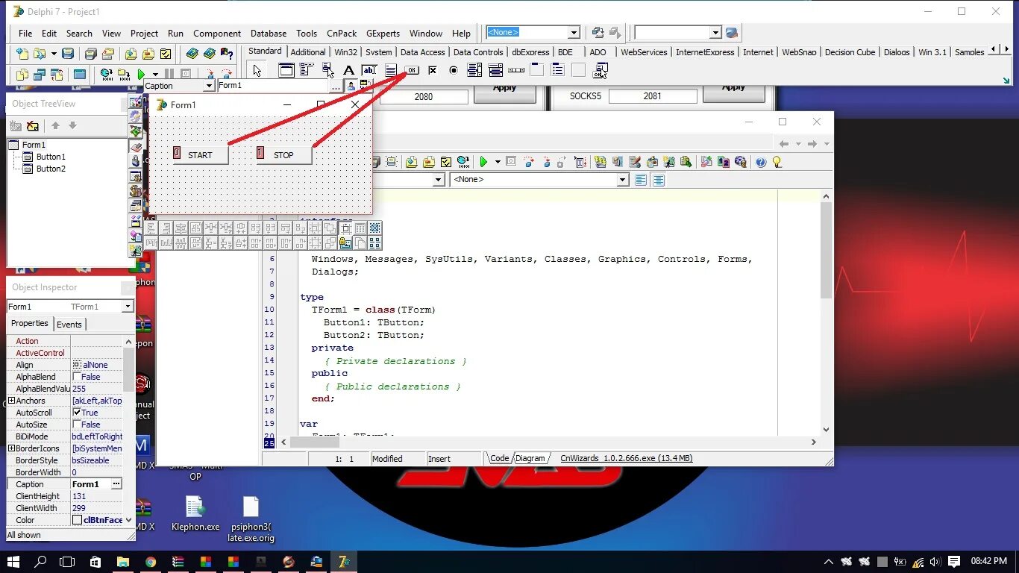Click the New Items icon in main toolbar
This screenshot has width=1019, height=573.
coord(22,54)
